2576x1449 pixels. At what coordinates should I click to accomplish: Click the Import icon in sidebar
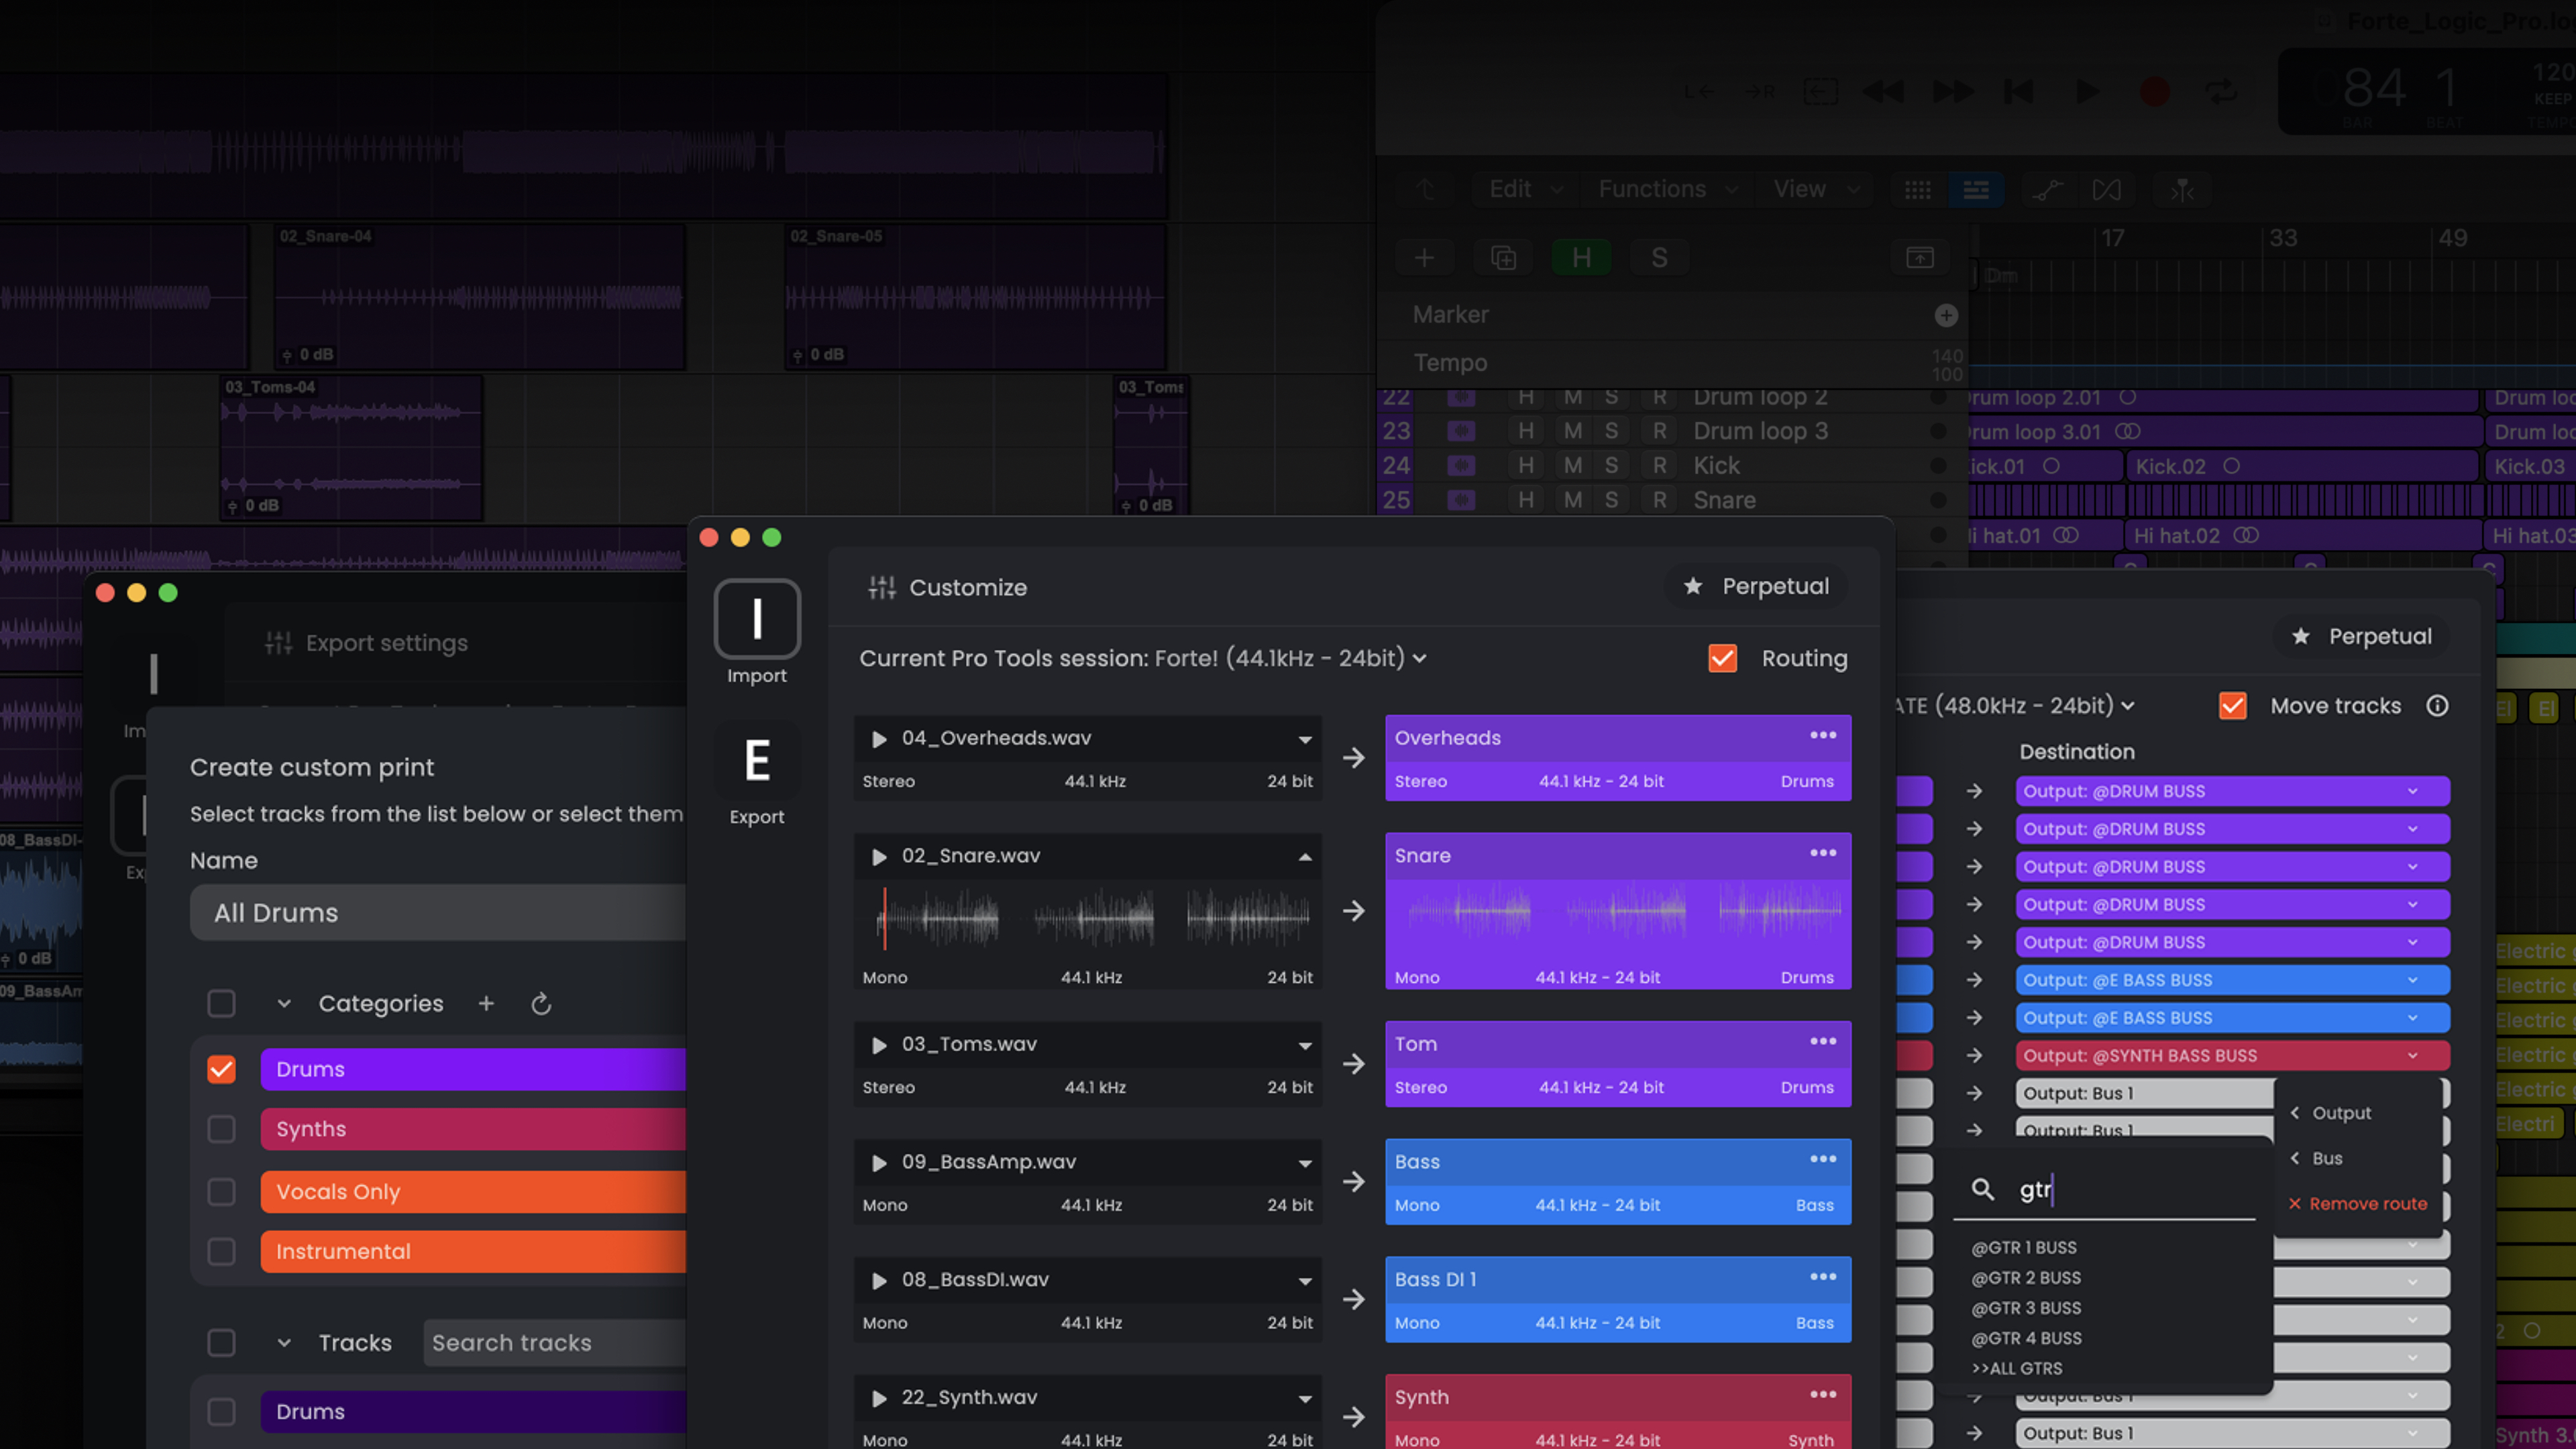757,619
